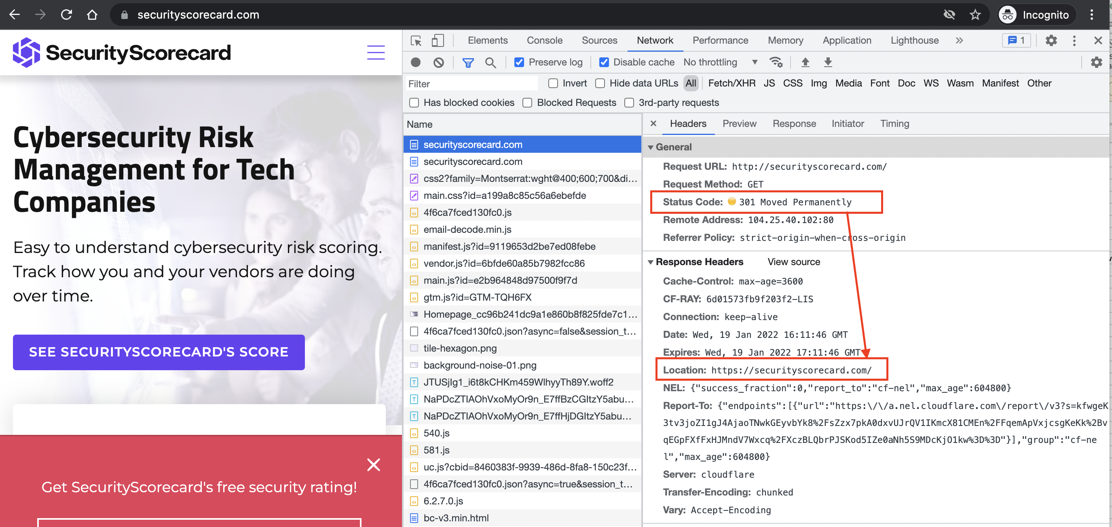The image size is (1112, 527).
Task: Open the No throttling dropdown
Action: [721, 62]
